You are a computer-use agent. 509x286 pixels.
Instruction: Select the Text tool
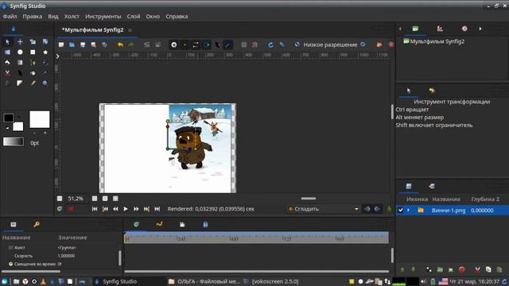7,83
